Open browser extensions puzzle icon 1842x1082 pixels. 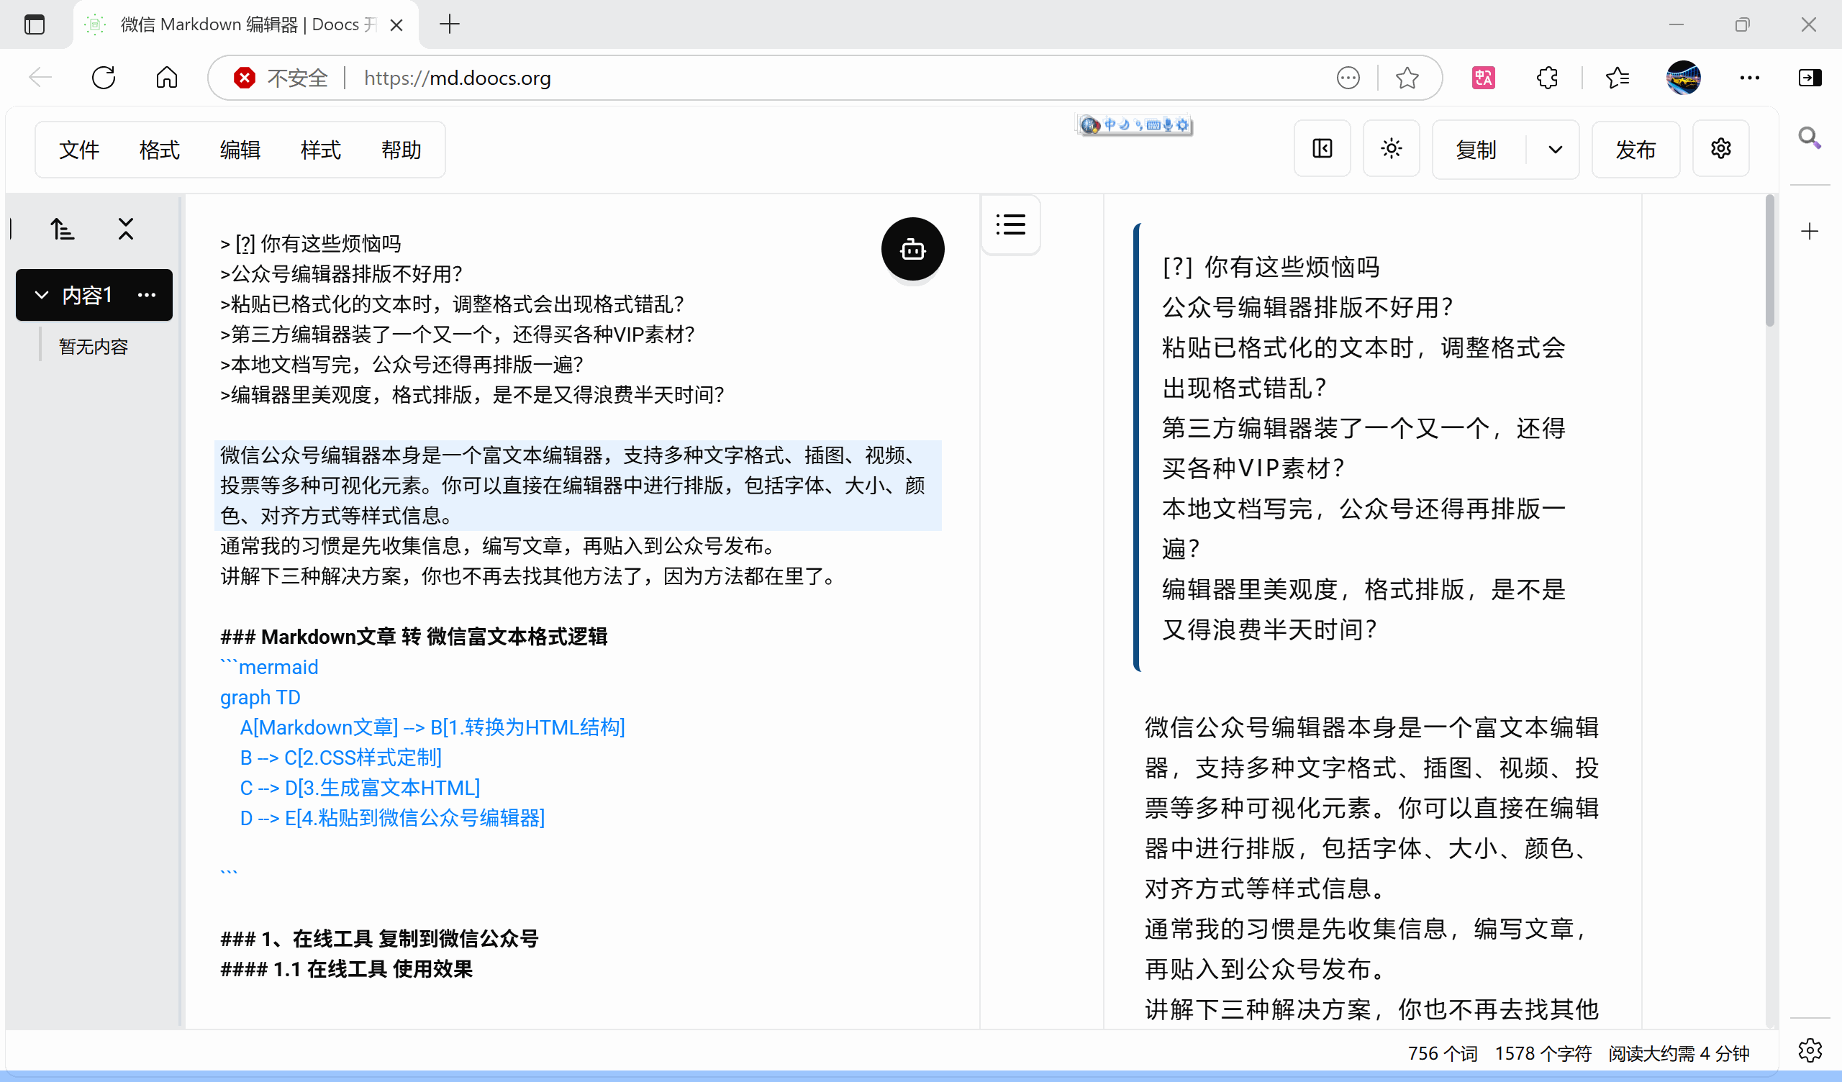1547,78
